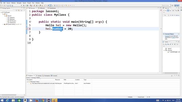Collapse the src folder node
This screenshot has width=182, height=102.
(3, 14)
